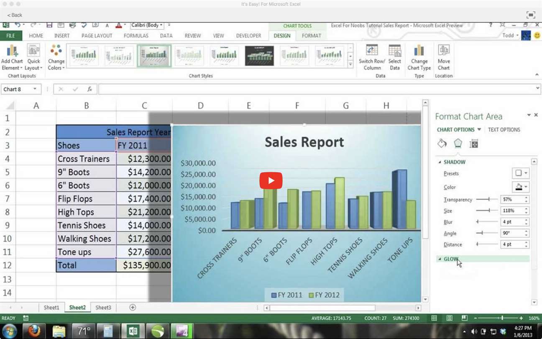
Task: Play the video with the red YouTube button
Action: (271, 180)
